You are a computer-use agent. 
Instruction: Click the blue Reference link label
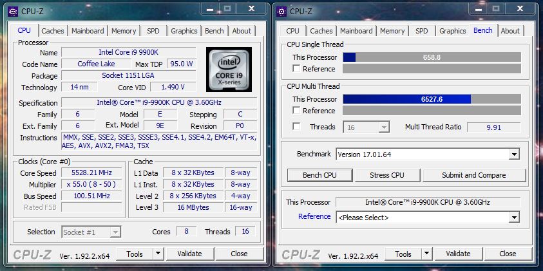(314, 216)
